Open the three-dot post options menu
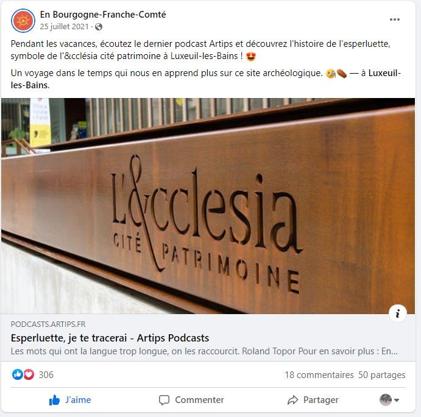Screen dimensions: 421x417 394,19
